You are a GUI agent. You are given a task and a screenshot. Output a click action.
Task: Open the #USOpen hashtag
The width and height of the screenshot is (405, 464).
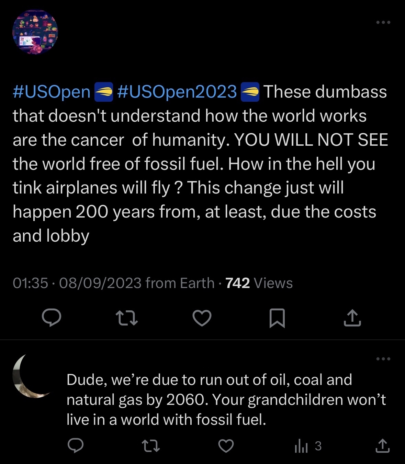pos(52,92)
